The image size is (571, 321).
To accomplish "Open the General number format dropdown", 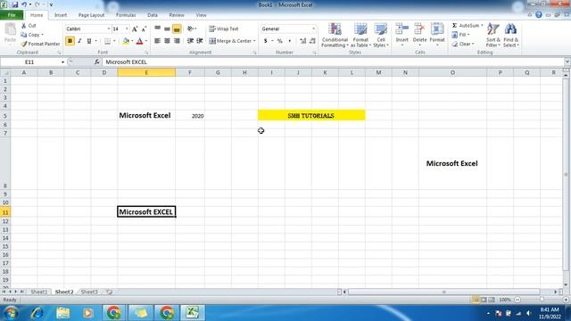I will tap(313, 29).
